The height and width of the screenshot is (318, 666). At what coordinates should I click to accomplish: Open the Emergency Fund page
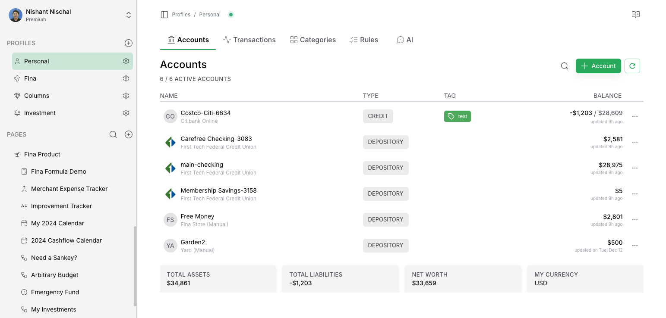[x=55, y=292]
